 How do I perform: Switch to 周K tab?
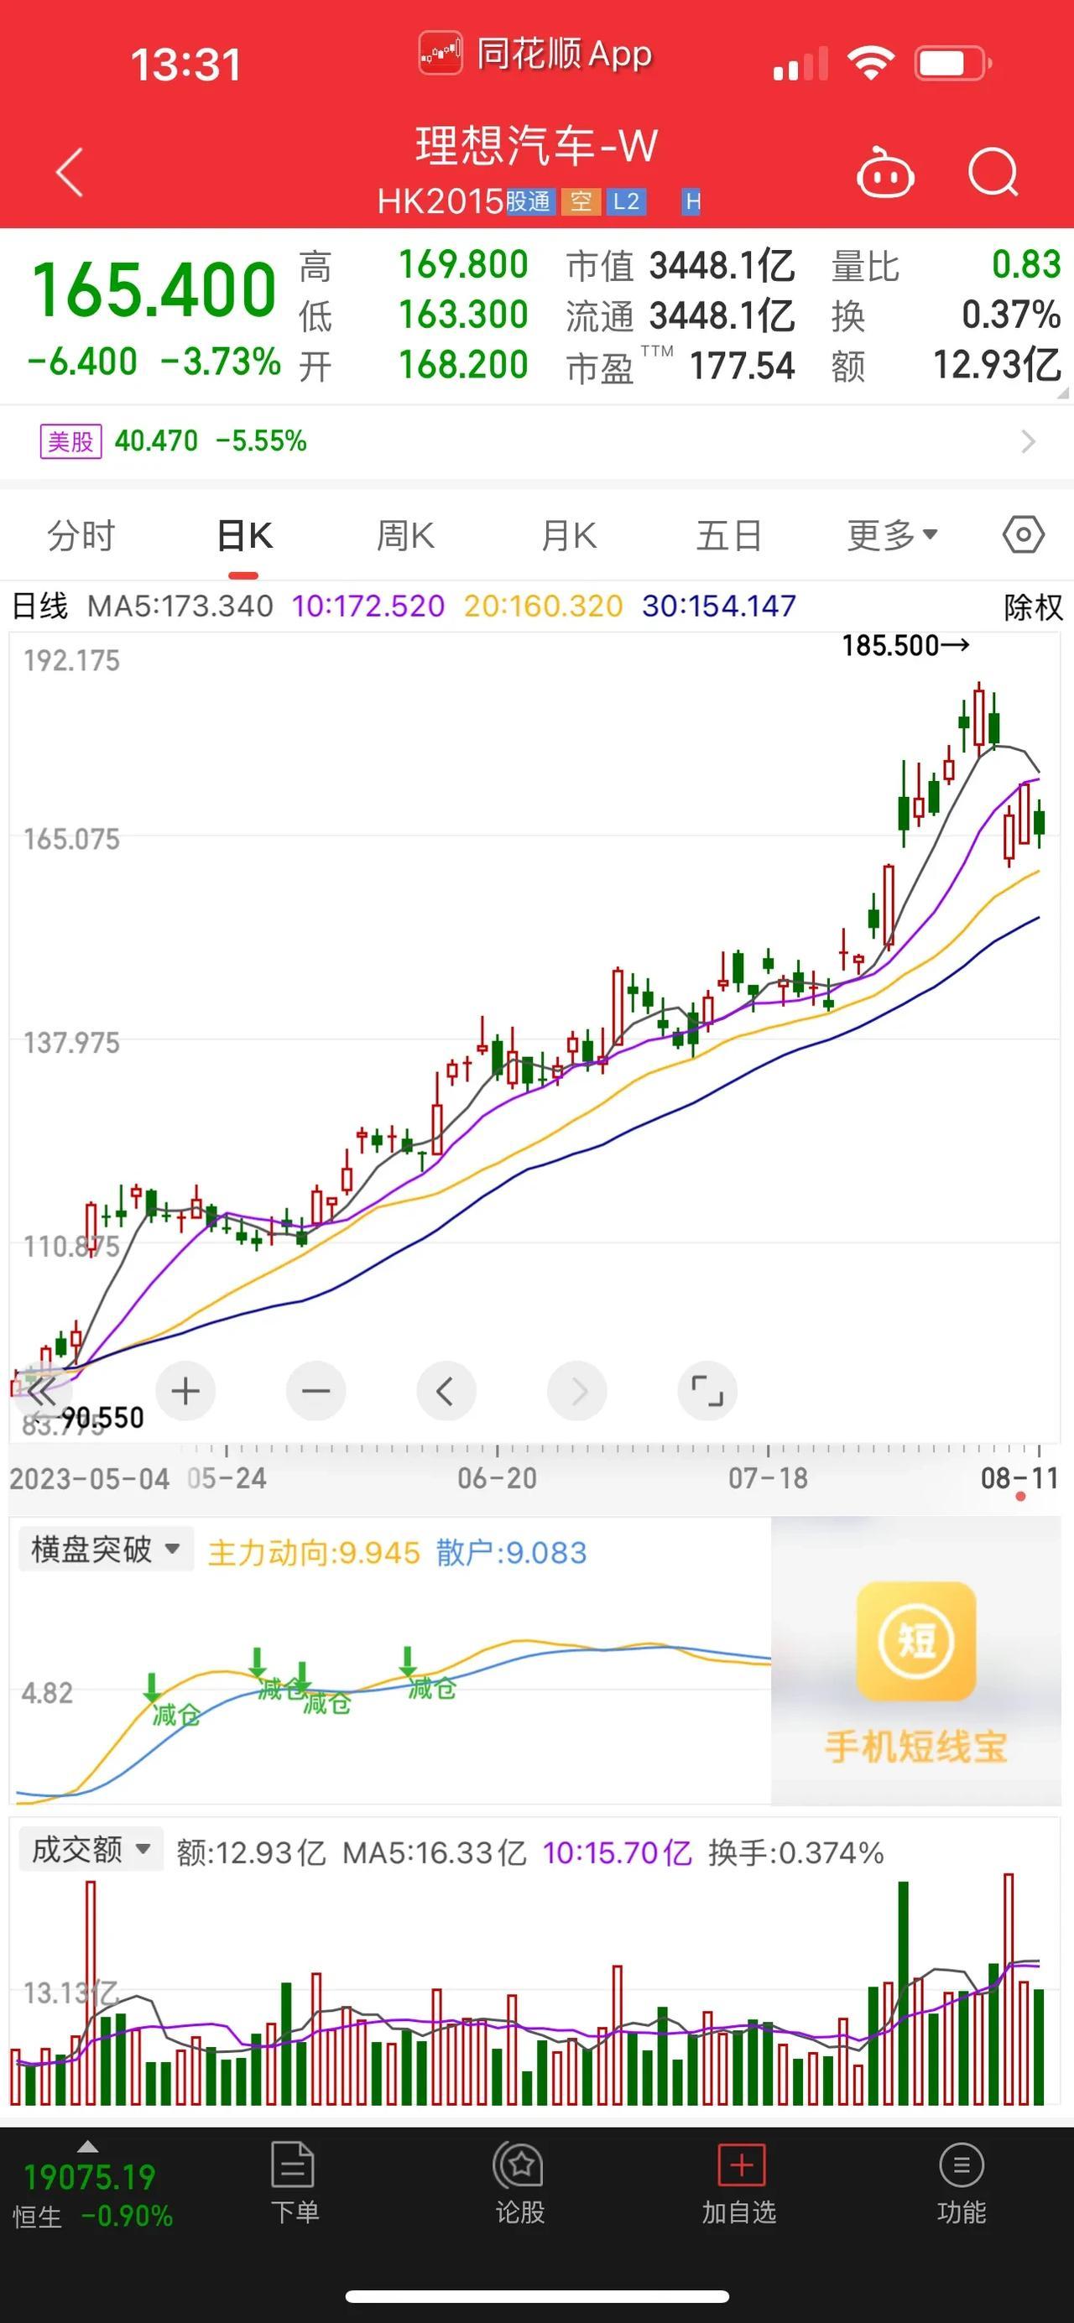[406, 536]
